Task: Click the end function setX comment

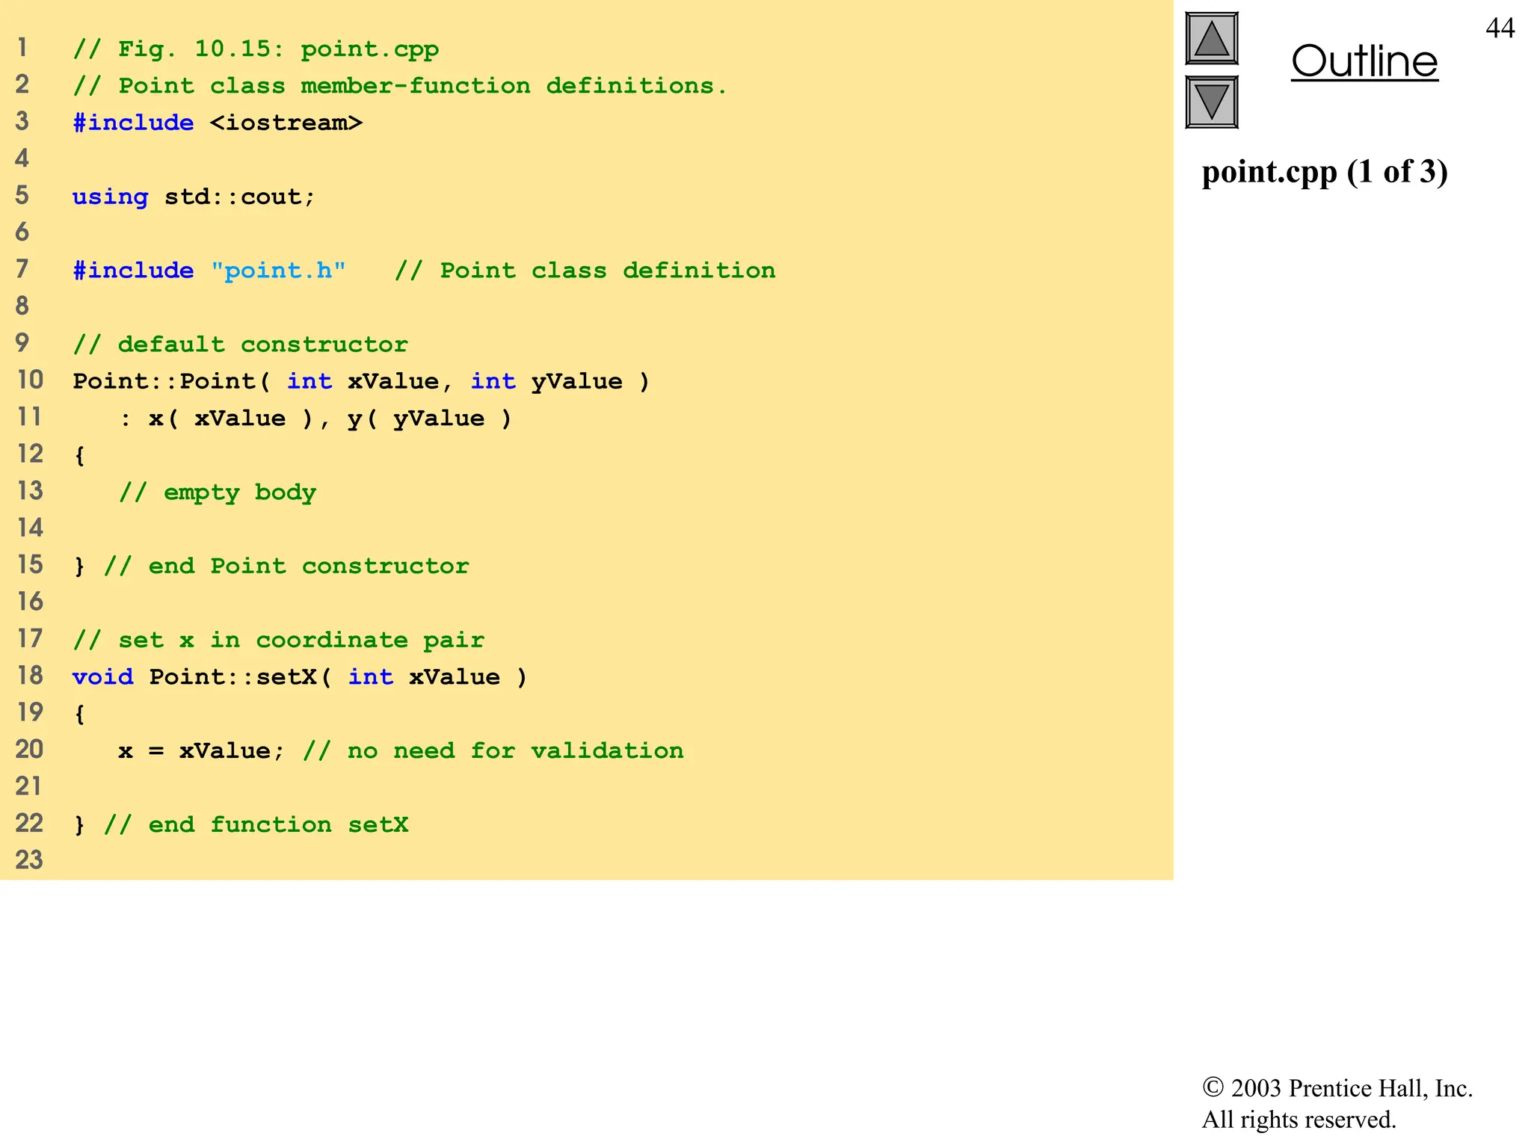Action: pyautogui.click(x=256, y=824)
